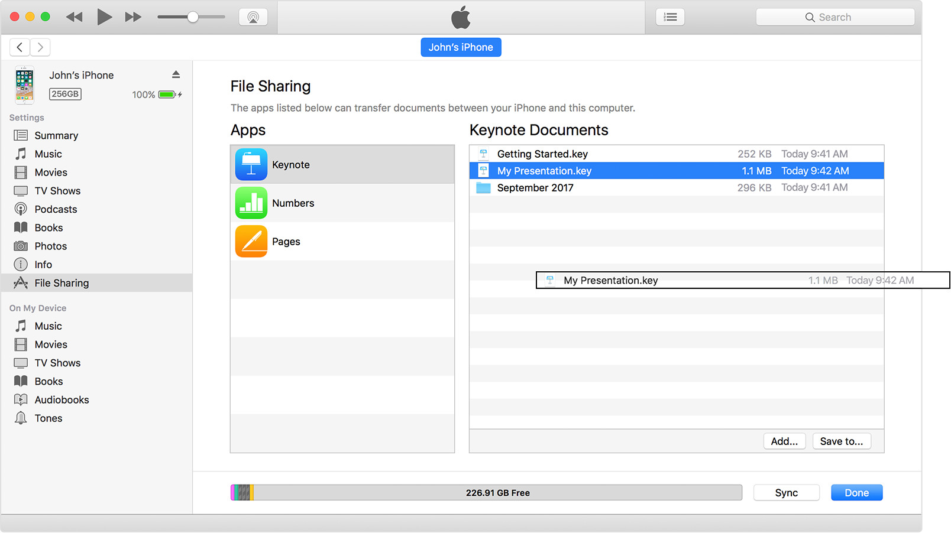Open Music under Settings
Image resolution: width=951 pixels, height=533 pixels.
(x=48, y=154)
